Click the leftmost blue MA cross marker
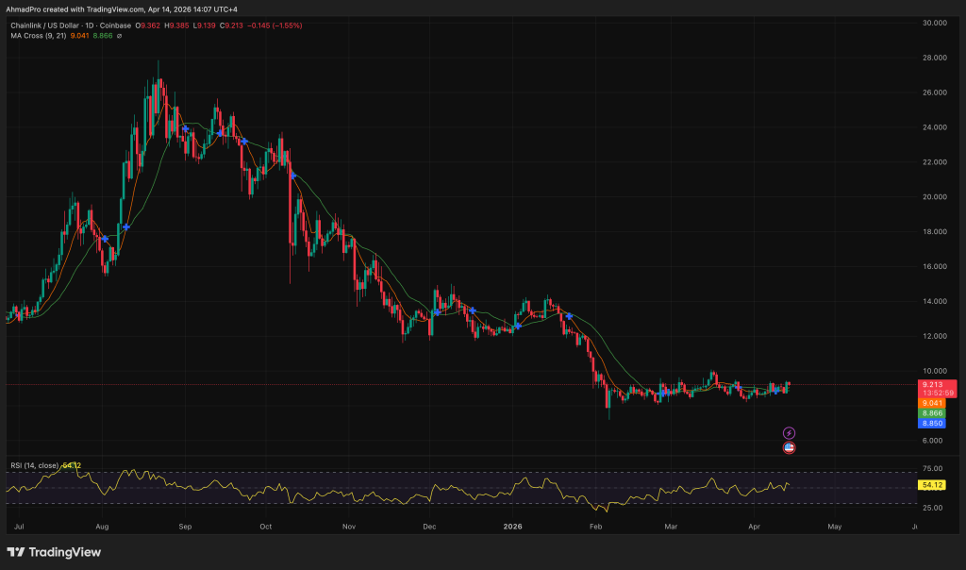This screenshot has height=570, width=966. (106, 240)
